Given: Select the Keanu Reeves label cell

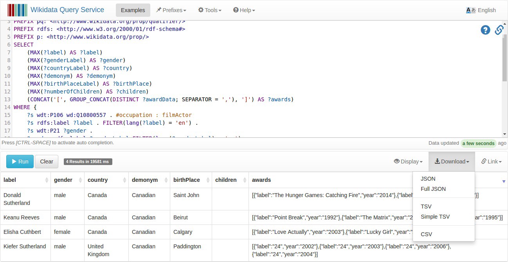Looking at the screenshot, I should pyautogui.click(x=25, y=217).
